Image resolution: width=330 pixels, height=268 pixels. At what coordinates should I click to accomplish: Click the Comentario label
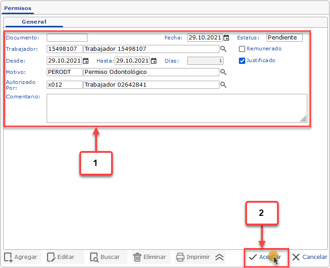(23, 97)
